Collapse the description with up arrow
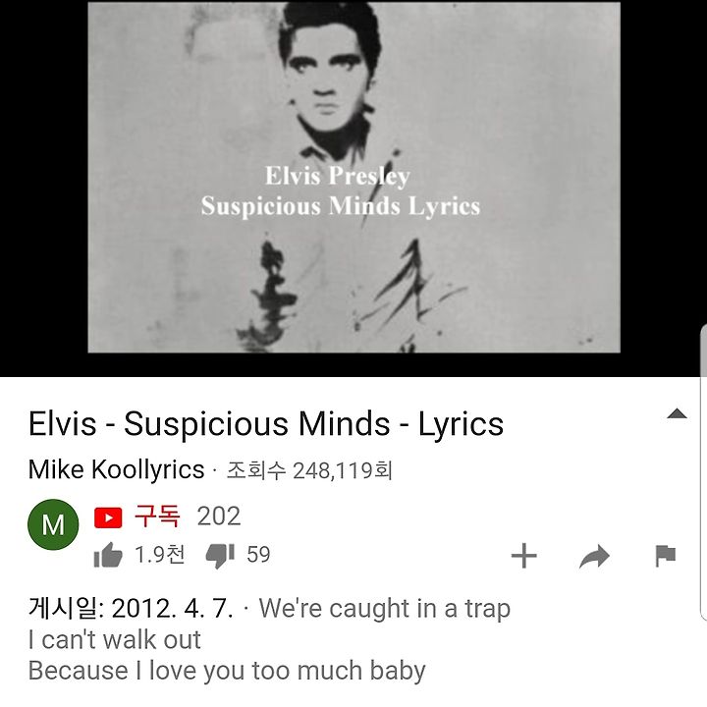This screenshot has width=707, height=707. click(677, 413)
